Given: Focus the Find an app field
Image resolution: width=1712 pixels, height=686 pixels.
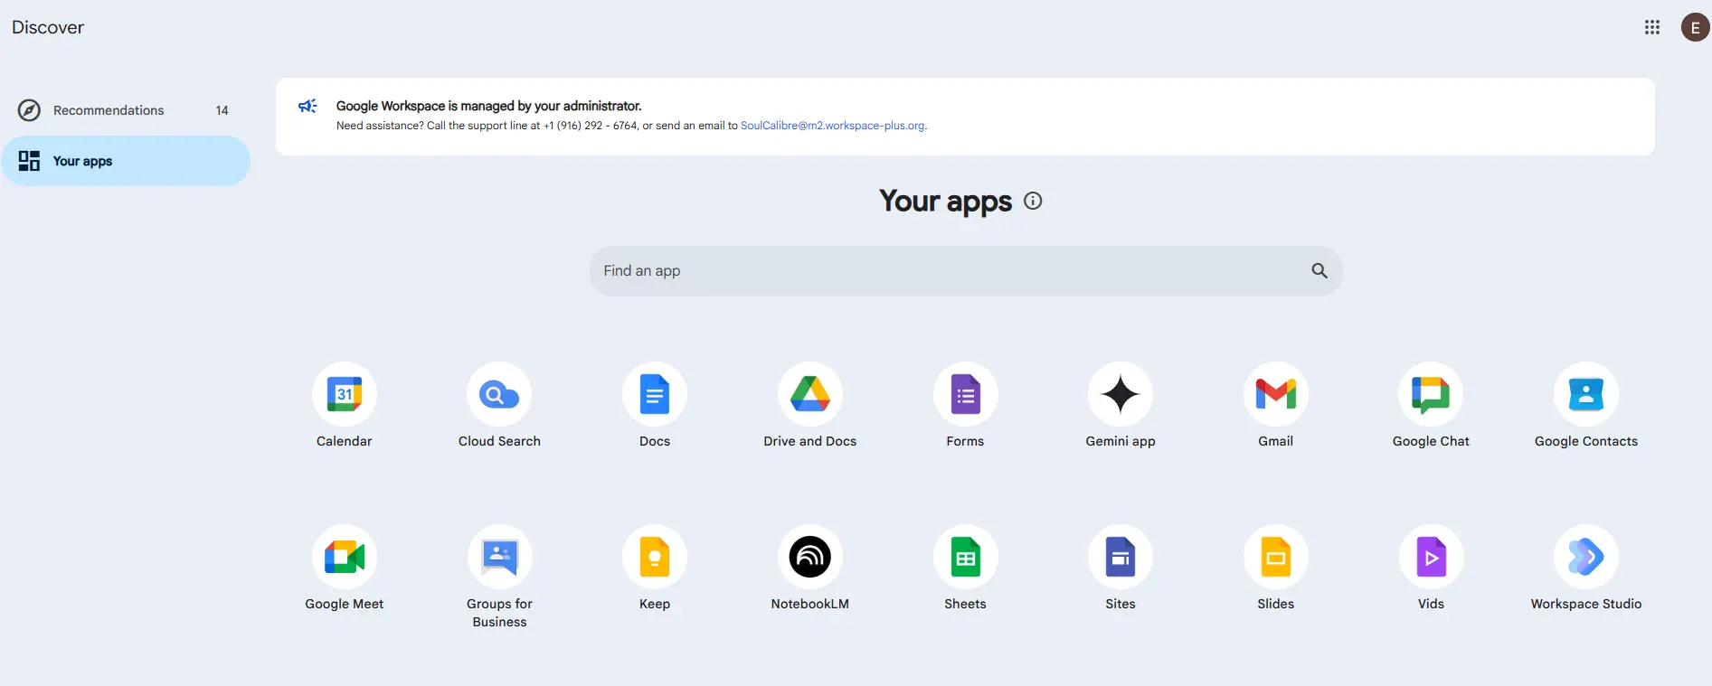Looking at the screenshot, I should coord(965,270).
